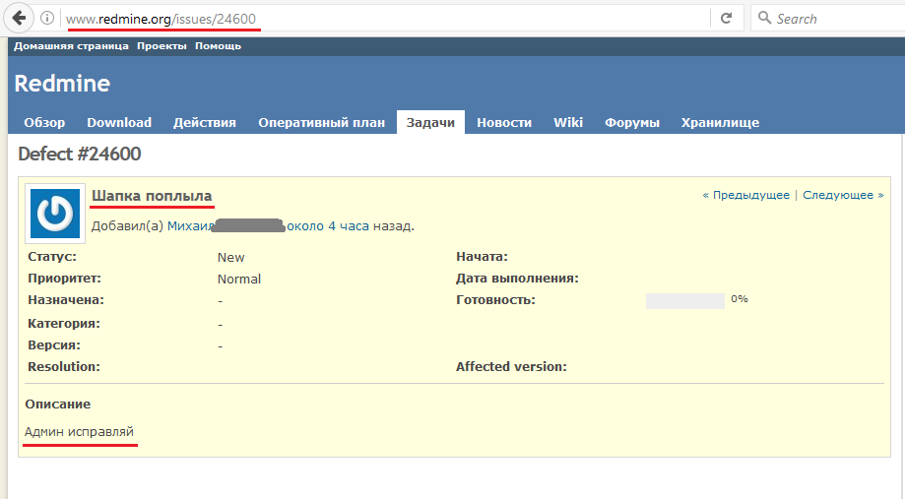
Task: Open the site information icon in address bar
Action: point(47,19)
